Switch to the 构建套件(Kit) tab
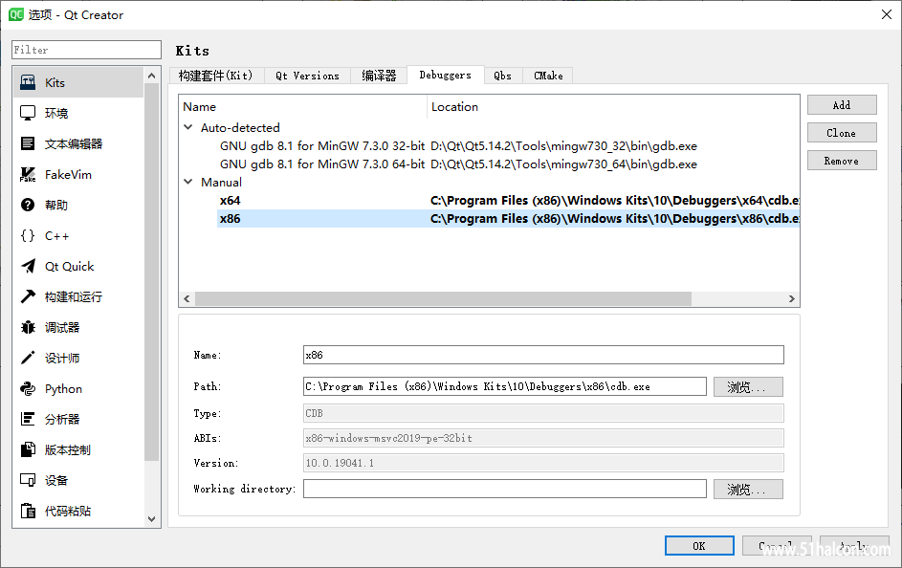 [x=216, y=76]
